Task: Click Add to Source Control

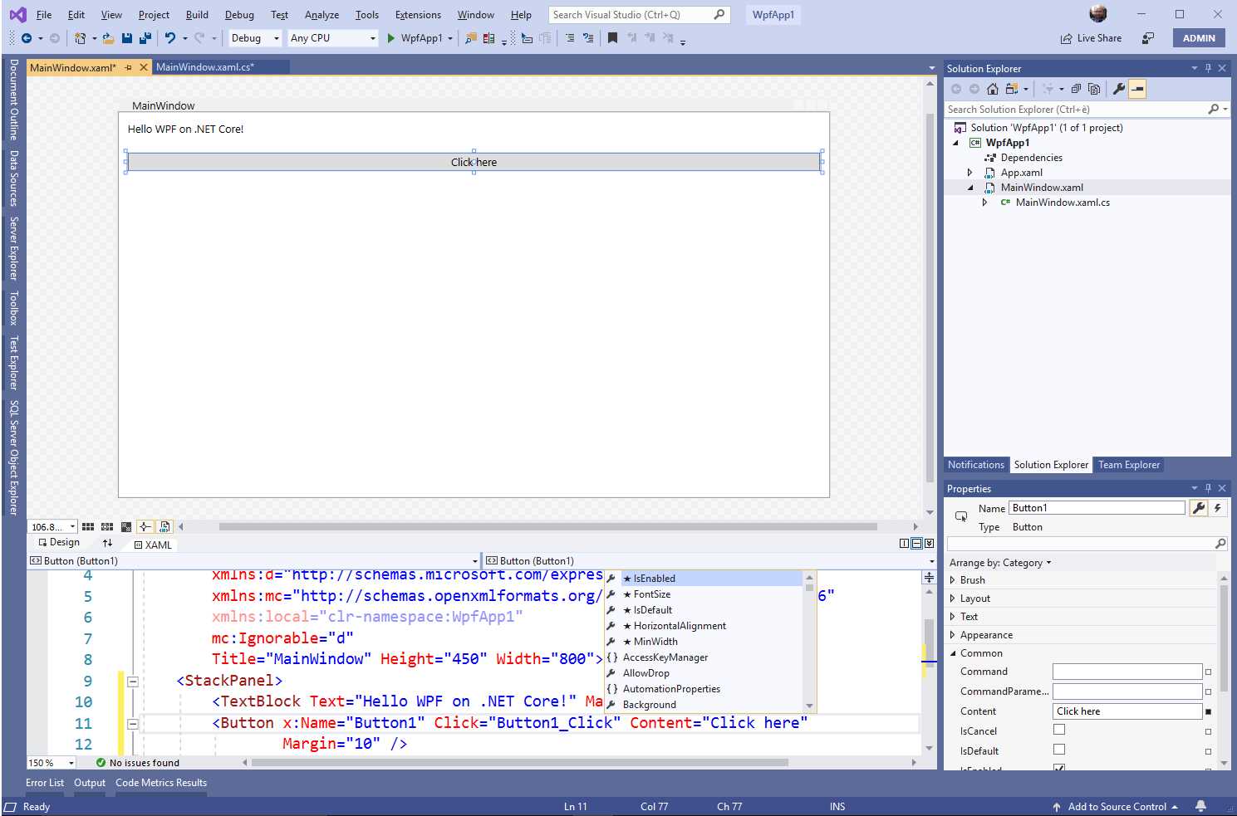Action: [x=1117, y=806]
